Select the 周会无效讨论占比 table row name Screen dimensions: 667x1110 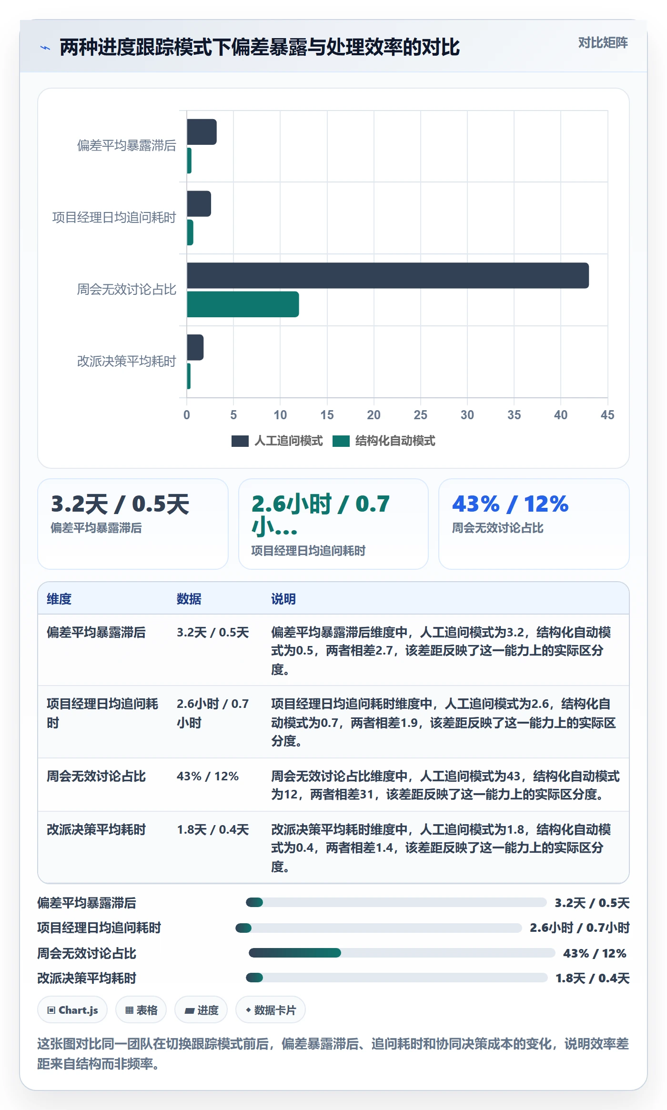(x=96, y=776)
